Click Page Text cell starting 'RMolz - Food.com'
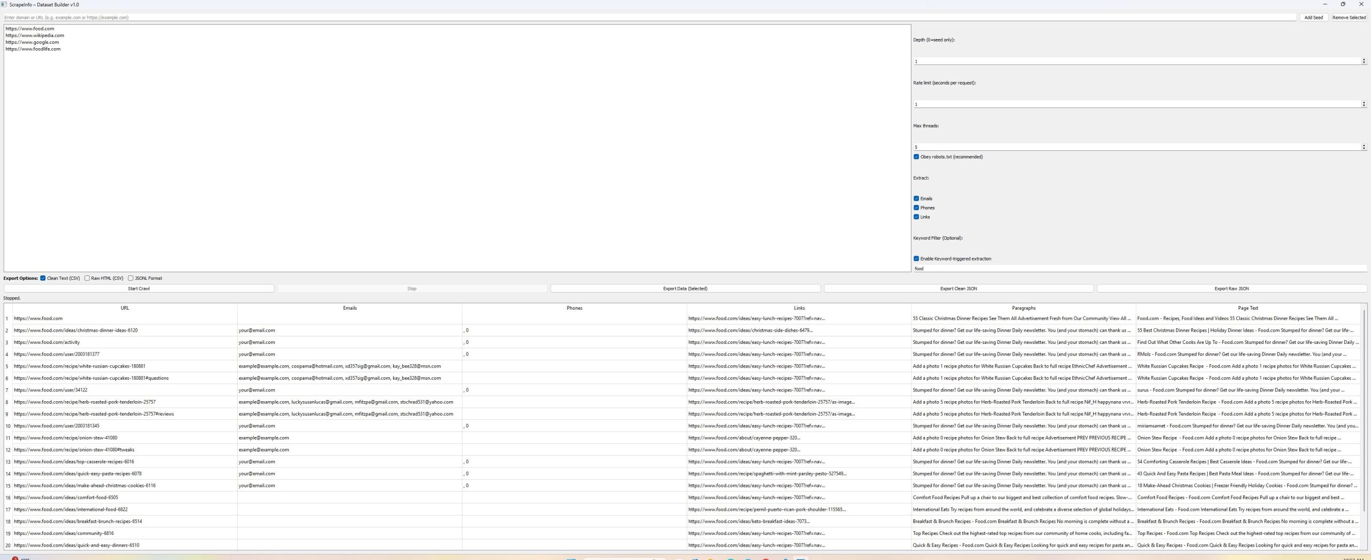This screenshot has width=1371, height=560. point(1248,354)
